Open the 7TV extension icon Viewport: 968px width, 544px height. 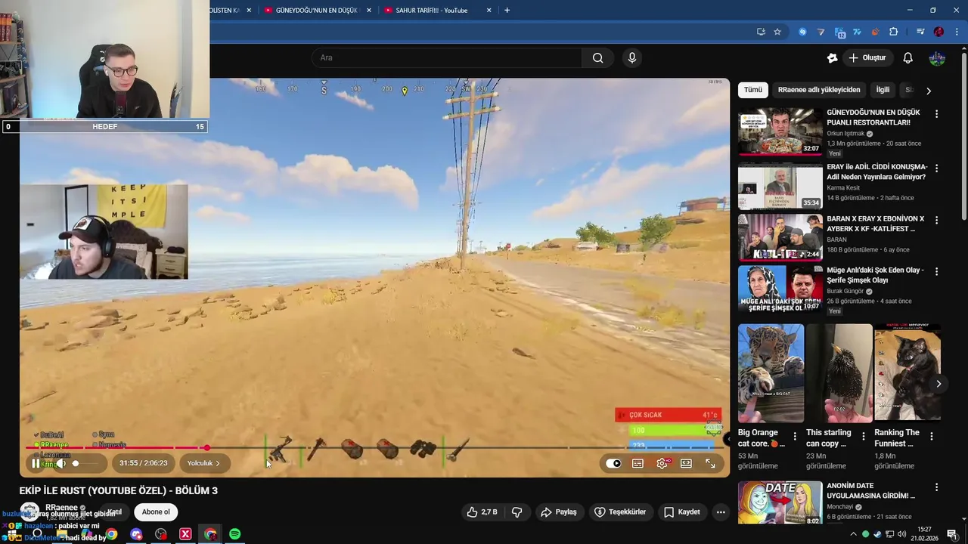tap(857, 32)
